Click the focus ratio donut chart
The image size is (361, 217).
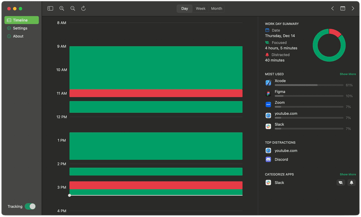(x=329, y=45)
